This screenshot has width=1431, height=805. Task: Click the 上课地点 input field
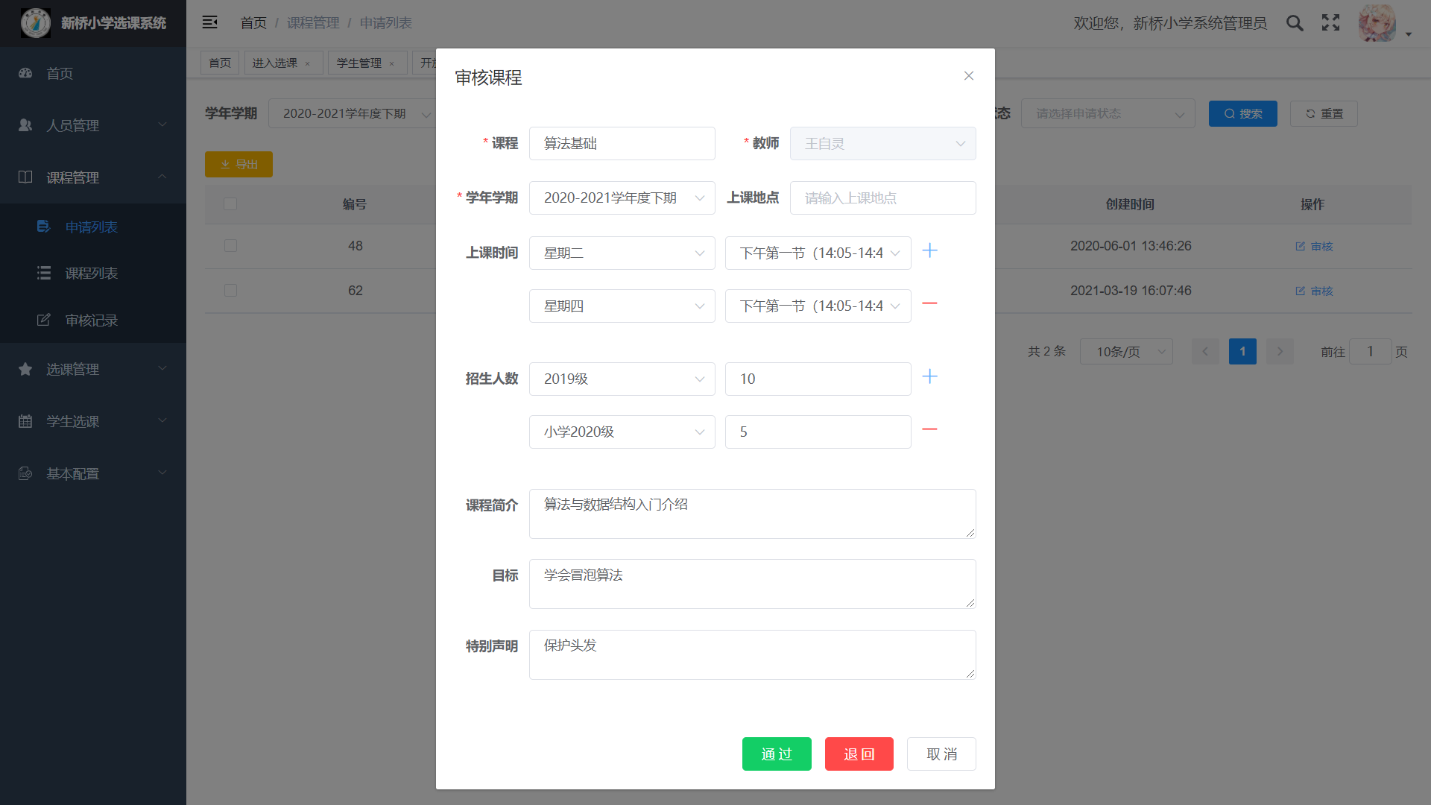click(x=882, y=198)
